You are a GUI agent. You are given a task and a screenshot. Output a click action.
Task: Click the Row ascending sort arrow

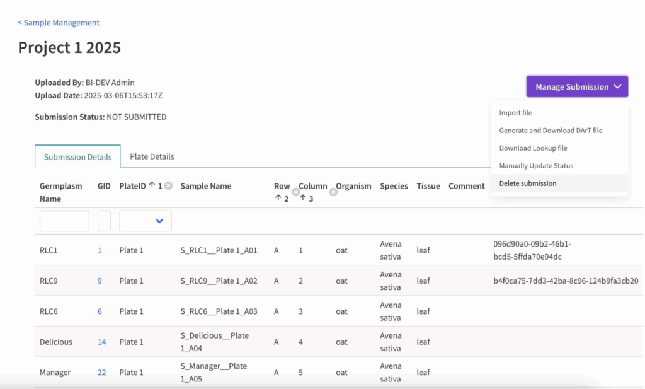[277, 199]
